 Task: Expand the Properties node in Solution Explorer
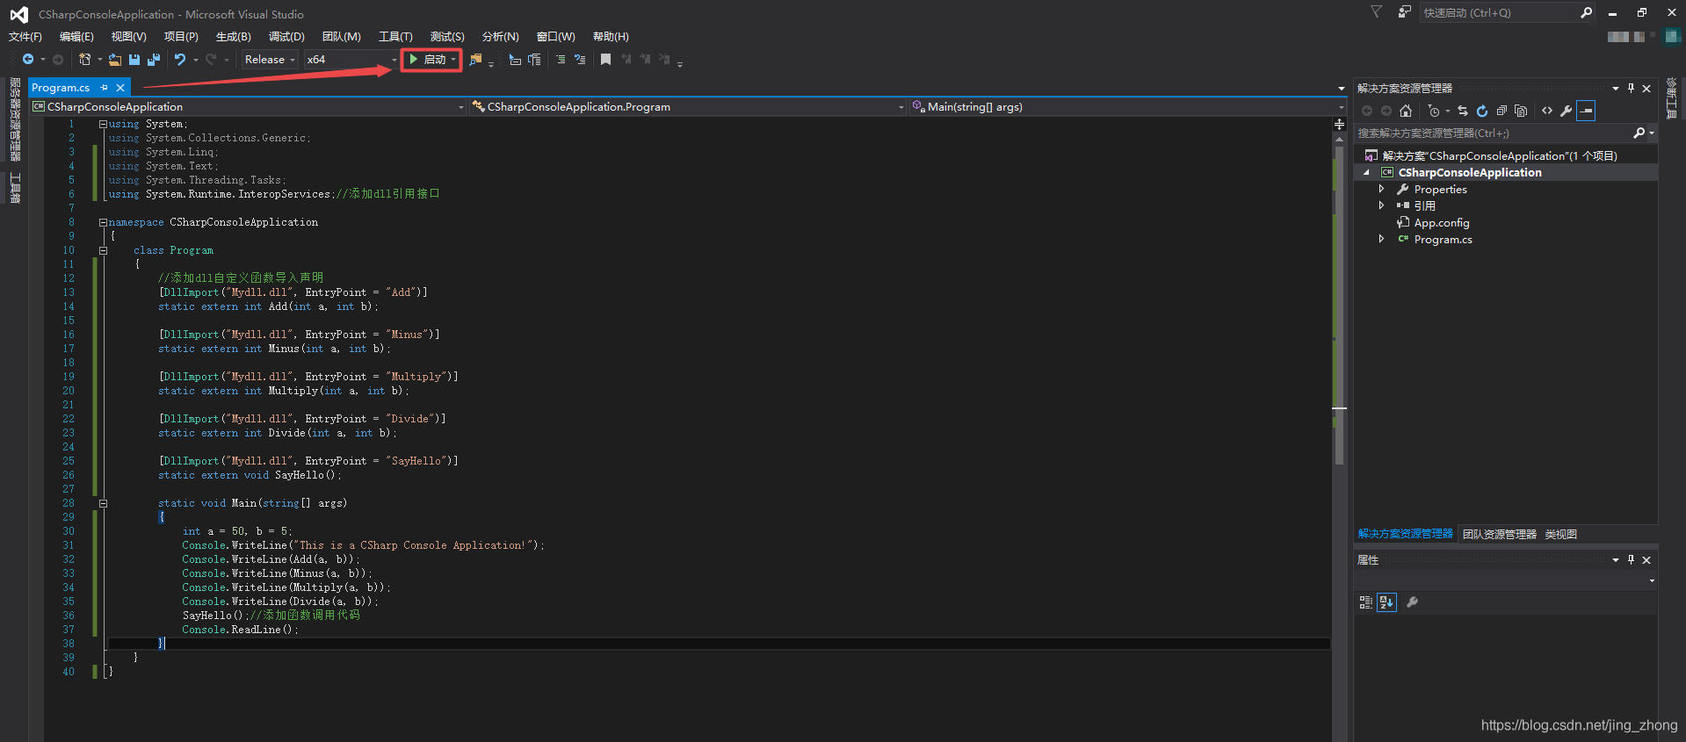[1381, 190]
